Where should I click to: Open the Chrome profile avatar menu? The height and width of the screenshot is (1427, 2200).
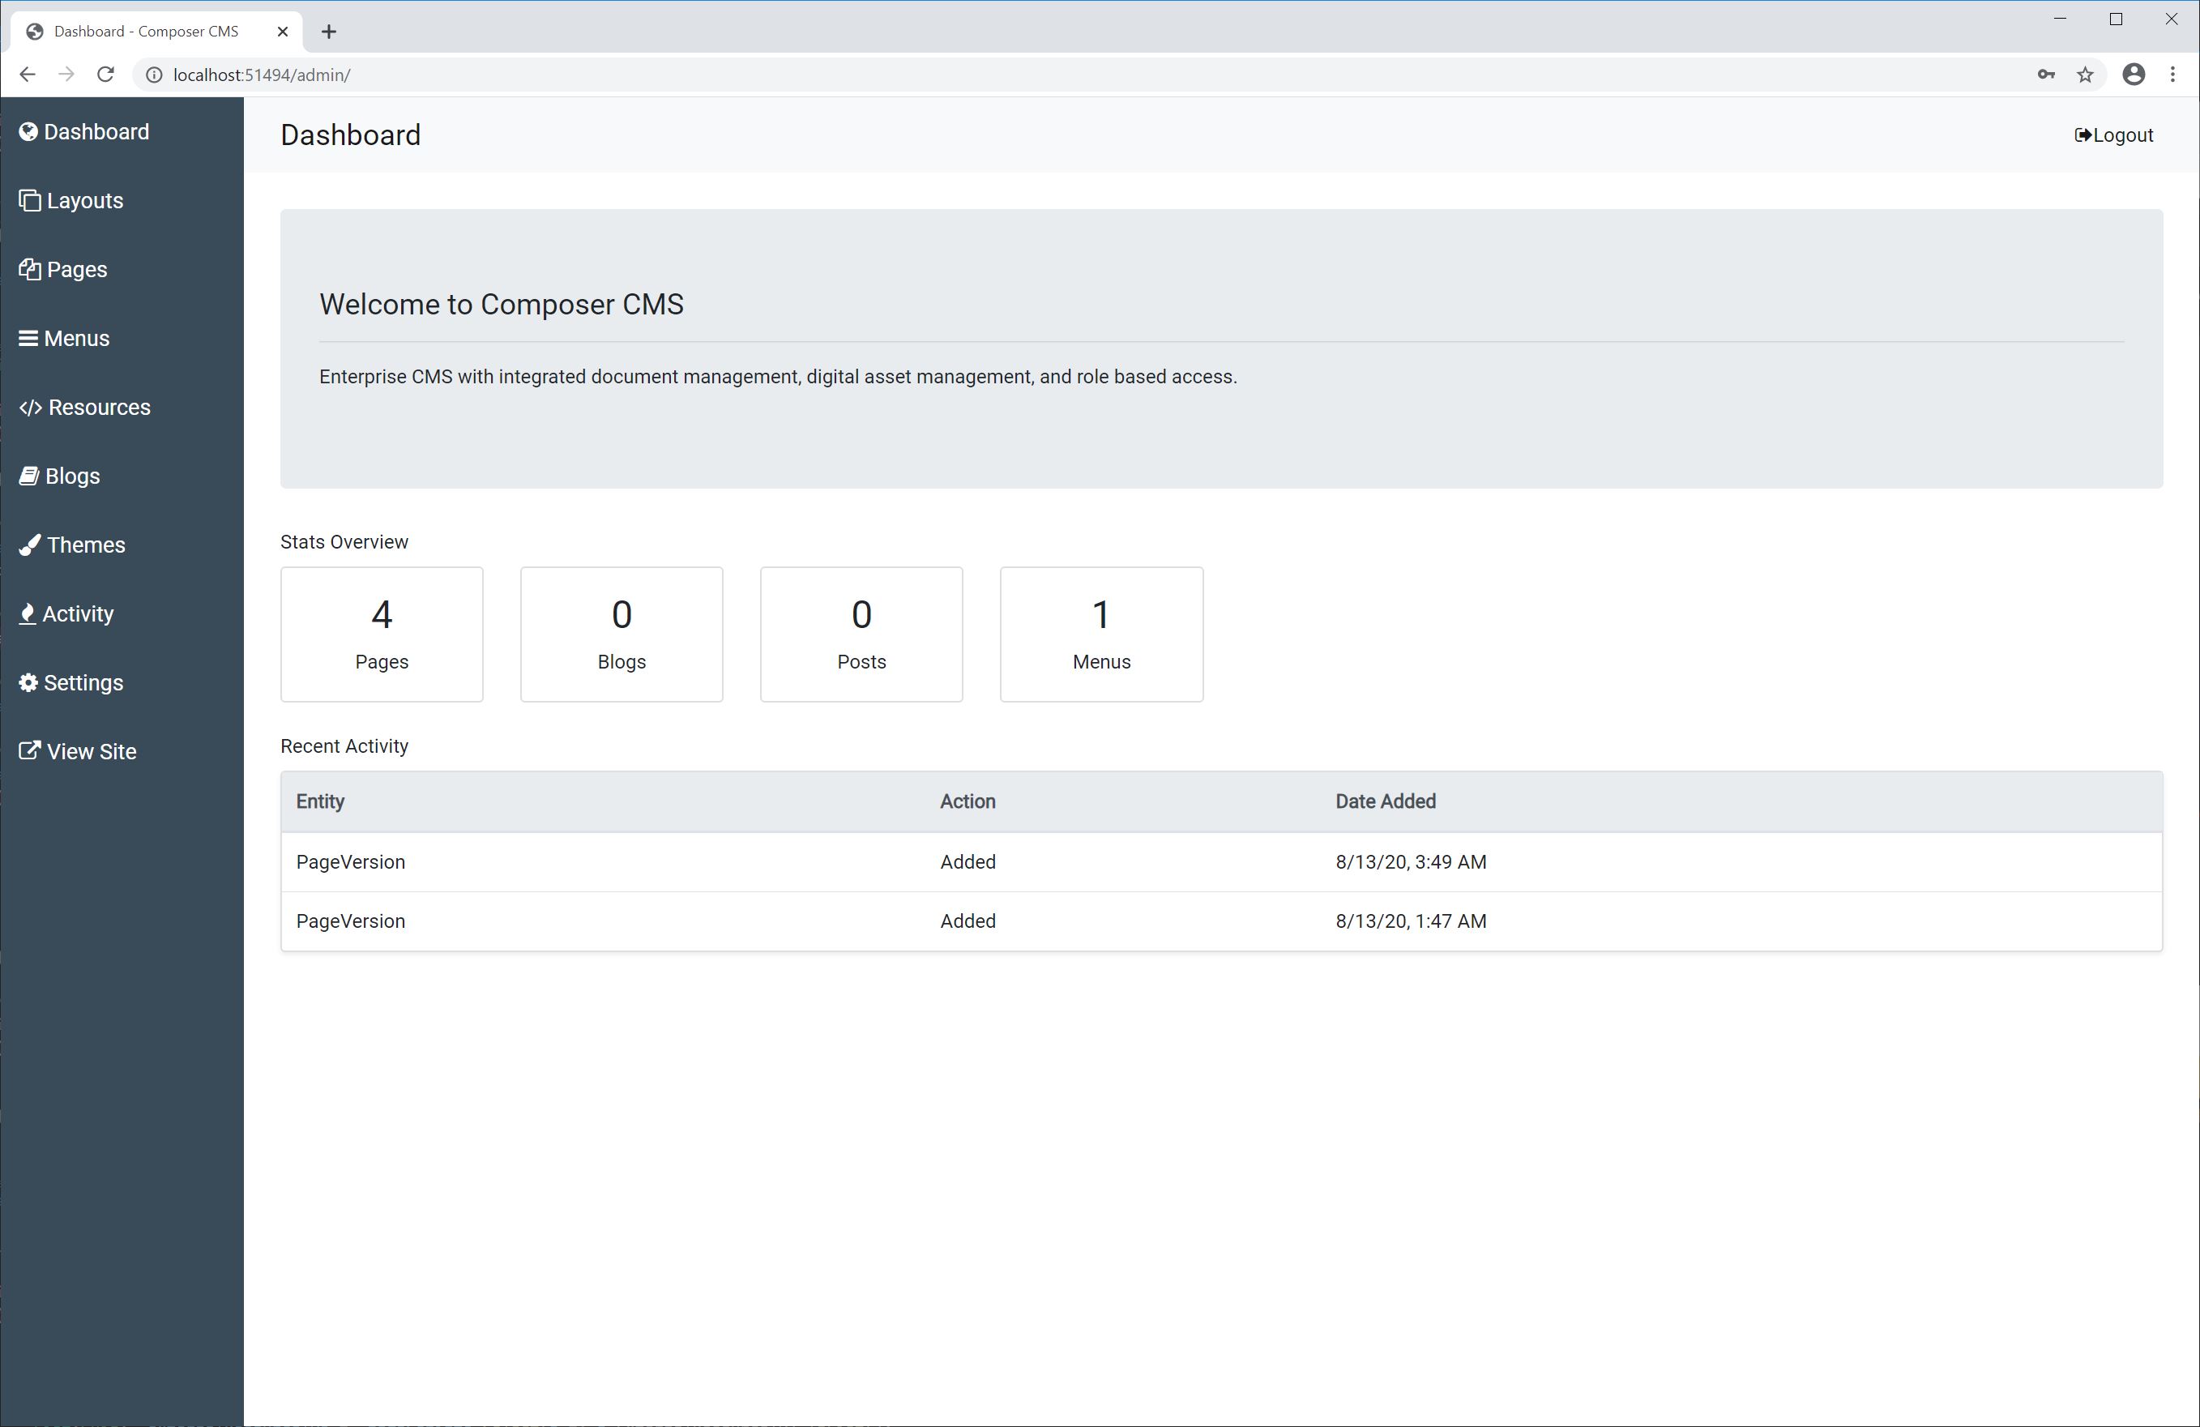[2133, 75]
